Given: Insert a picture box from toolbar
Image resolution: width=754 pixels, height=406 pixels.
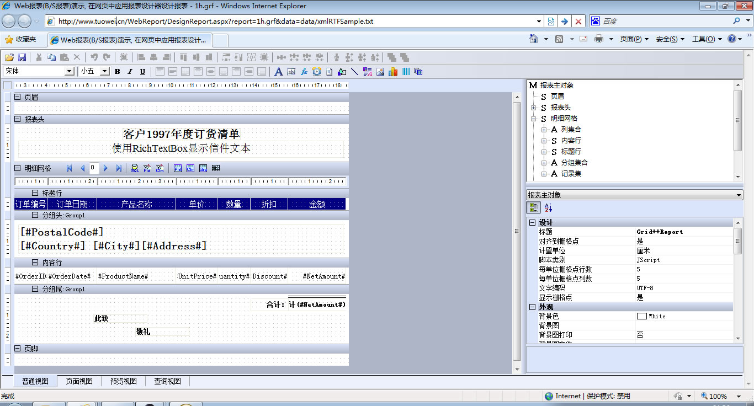Looking at the screenshot, I should coord(380,72).
